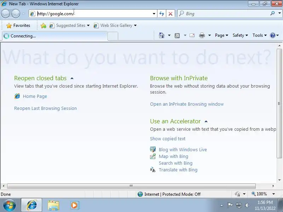283x212 pixels.
Task: Select the Connecting... tab
Action: click(55, 36)
